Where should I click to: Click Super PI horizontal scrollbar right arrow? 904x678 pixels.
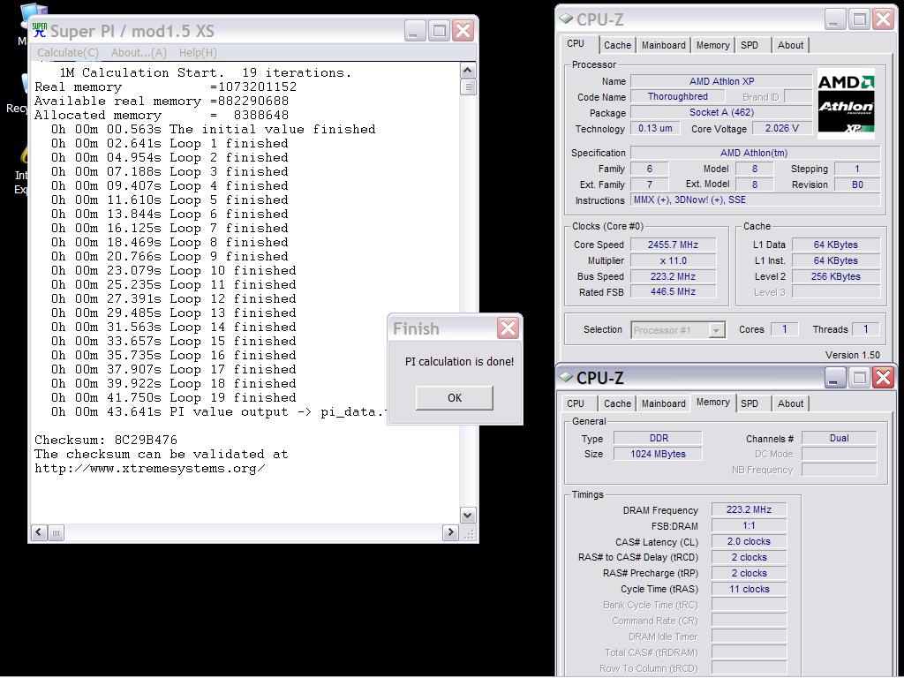(x=450, y=532)
